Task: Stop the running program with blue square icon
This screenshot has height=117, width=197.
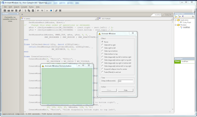Action: [51, 11]
